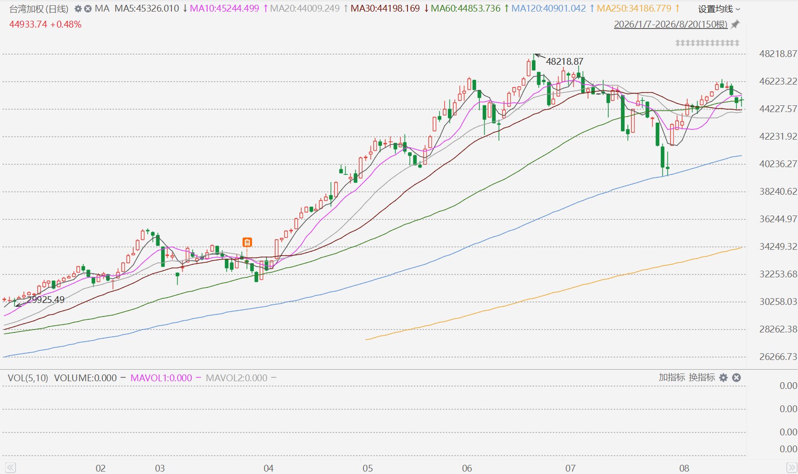Screen dimensions: 798x474
Task: Click the left double-arrow chart scroll button
Action: coord(11,467)
